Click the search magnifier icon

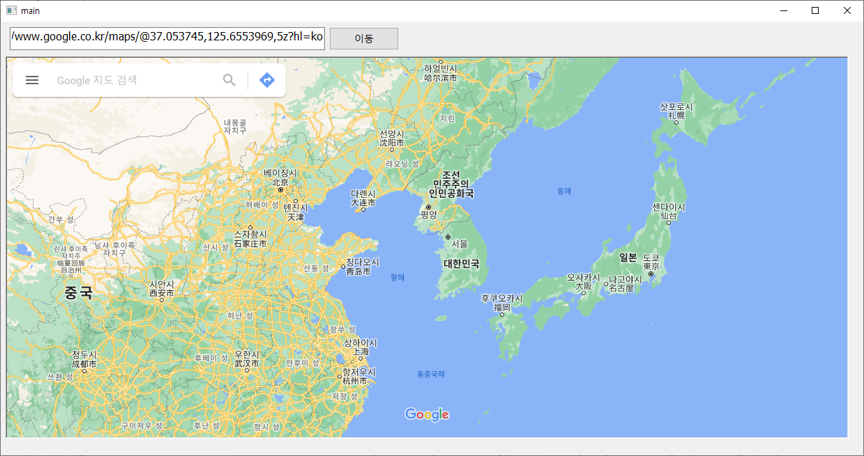pos(229,80)
